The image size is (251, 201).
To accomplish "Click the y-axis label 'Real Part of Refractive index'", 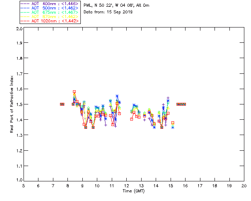I will (x=12, y=104).
